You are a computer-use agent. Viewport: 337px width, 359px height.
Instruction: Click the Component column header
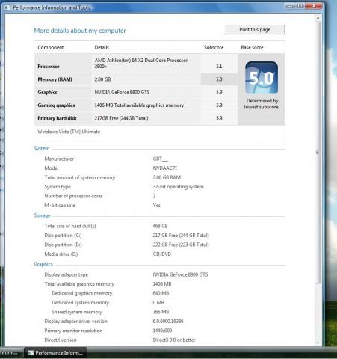coord(51,47)
